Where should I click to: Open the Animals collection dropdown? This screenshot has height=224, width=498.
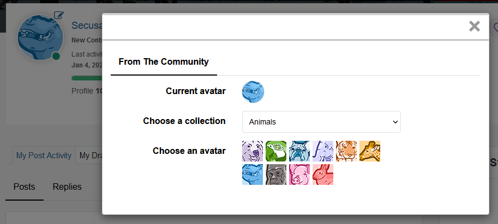pyautogui.click(x=321, y=122)
